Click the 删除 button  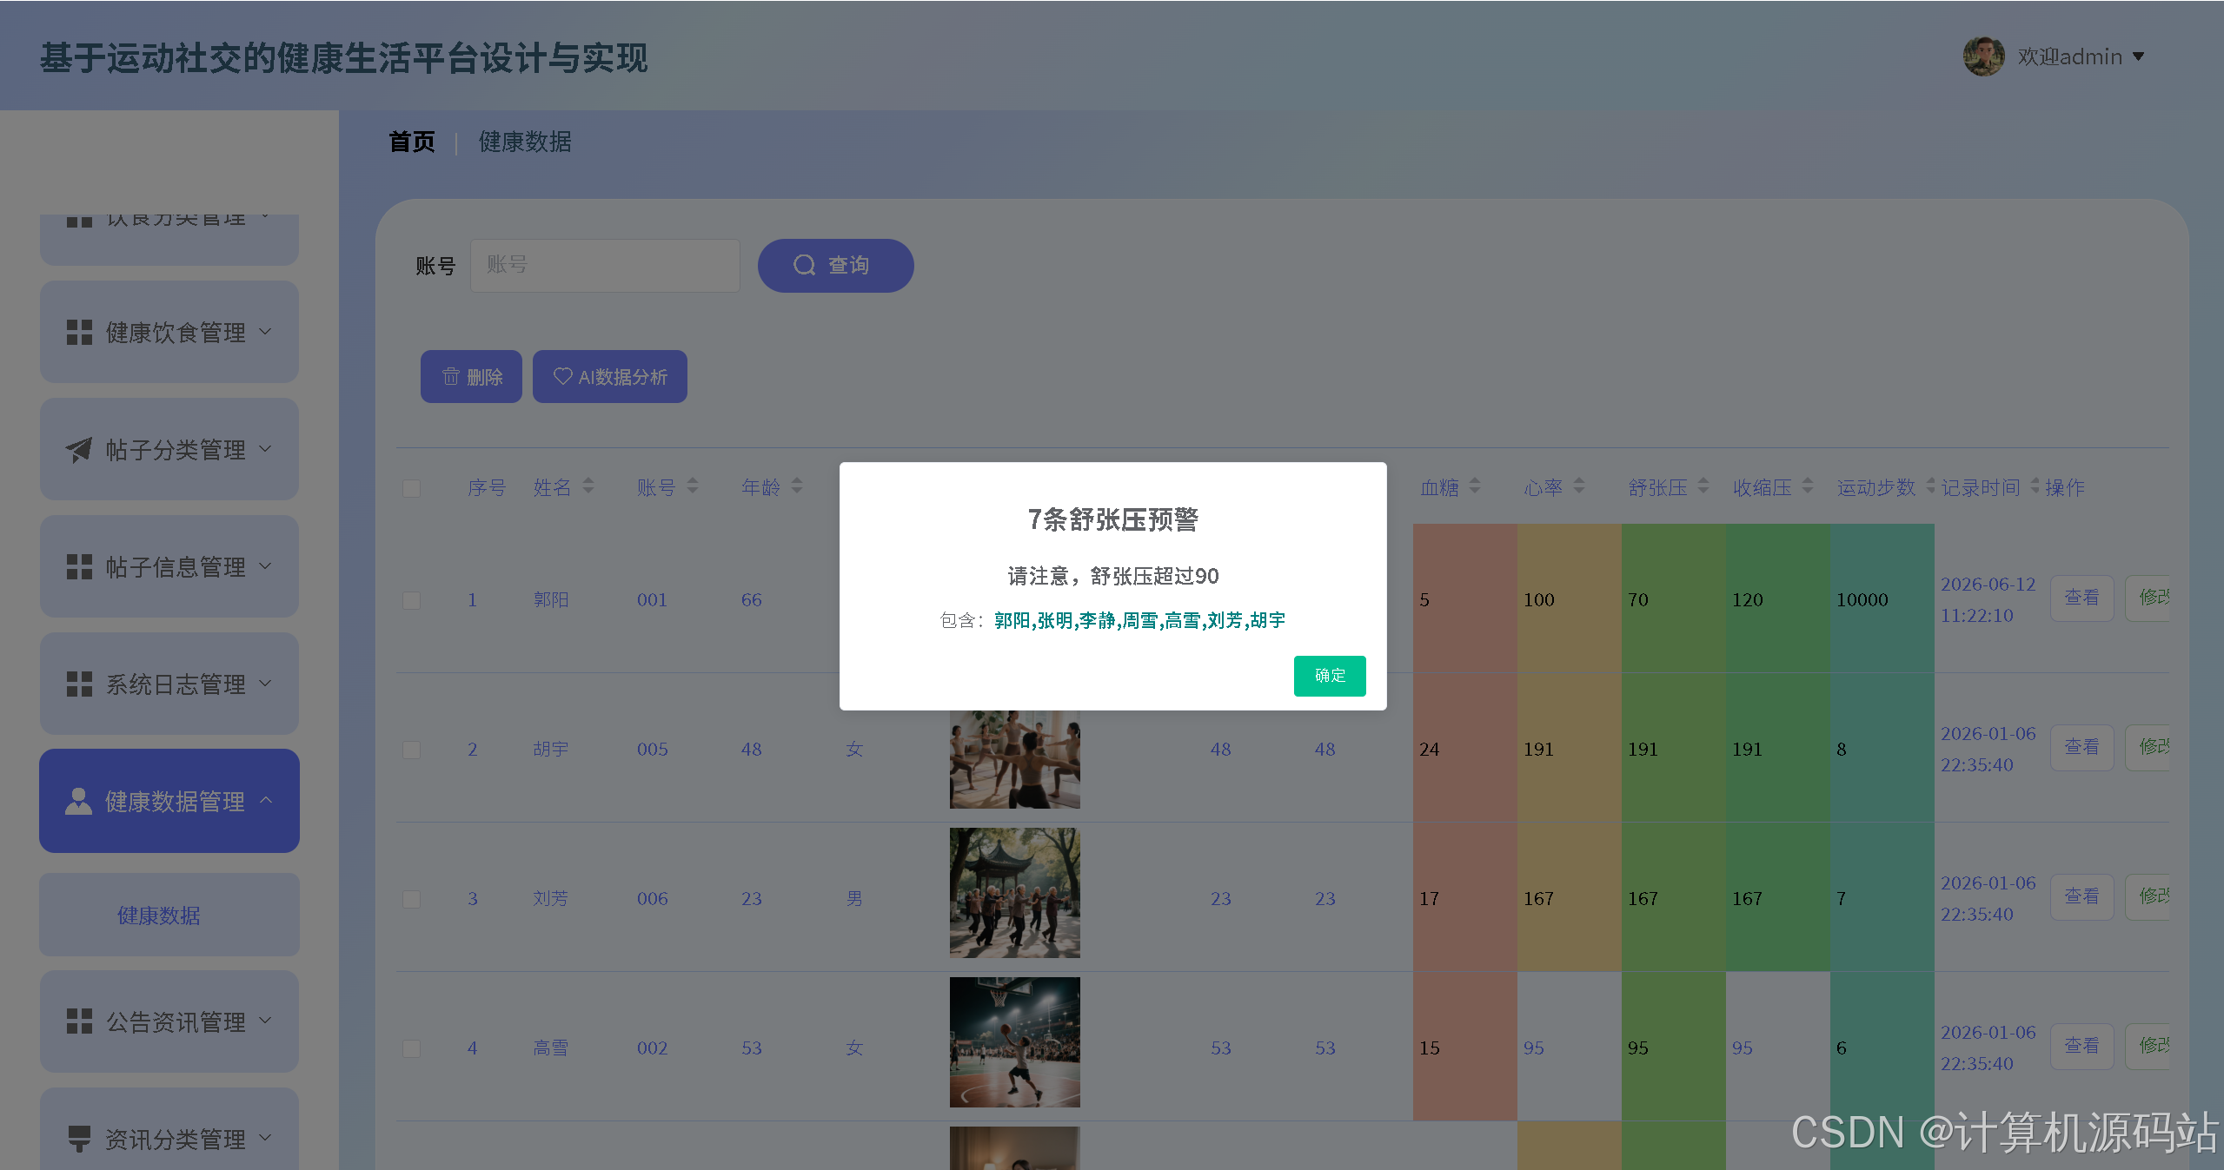point(471,377)
